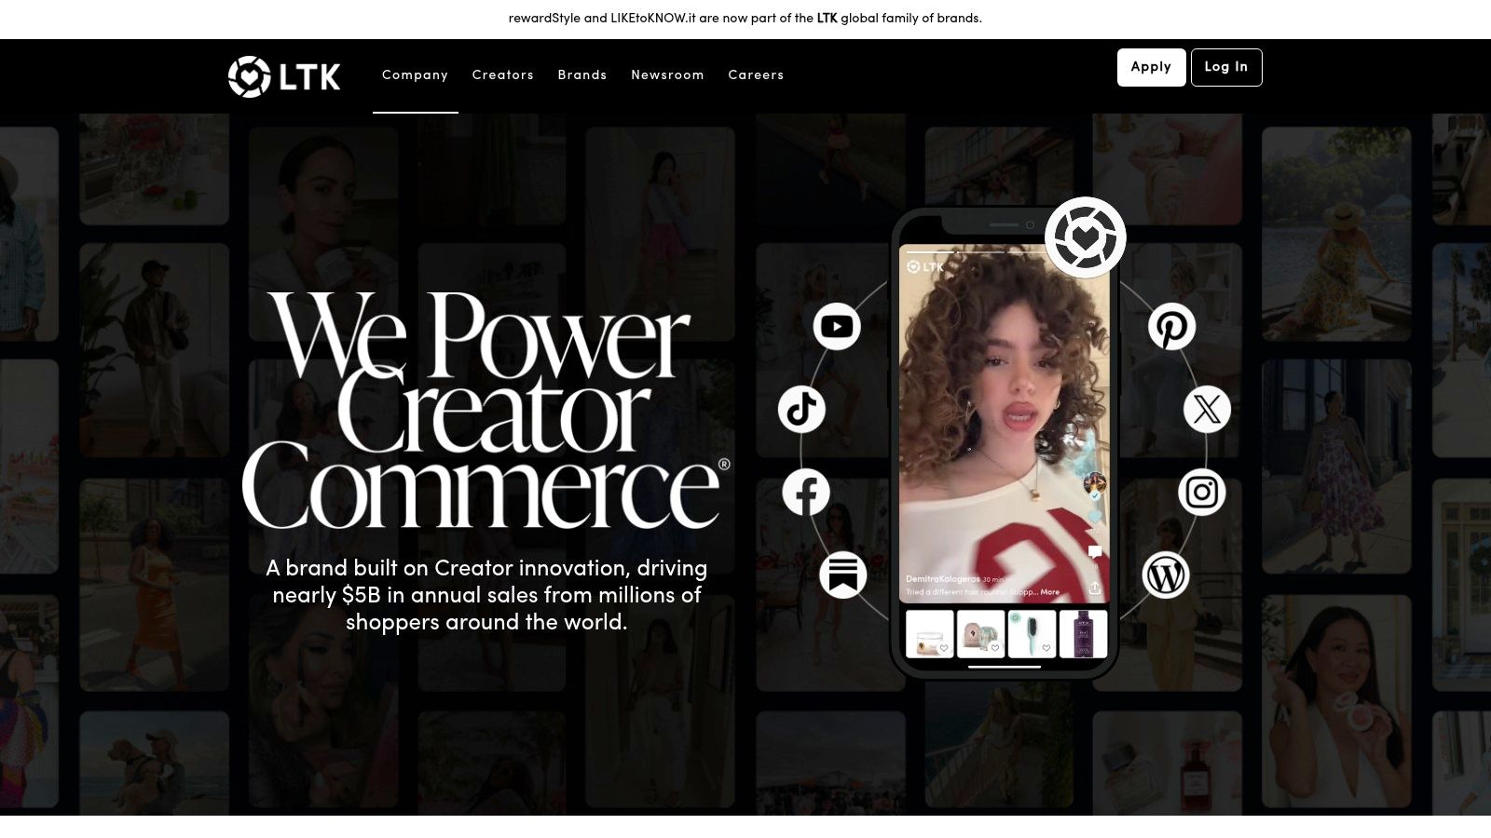Click the Pinterest icon
1491x838 pixels.
pos(1171,326)
